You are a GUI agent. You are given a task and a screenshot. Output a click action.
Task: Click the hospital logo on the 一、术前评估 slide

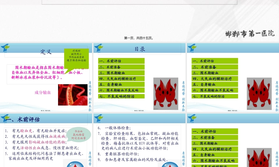coord(6,118)
